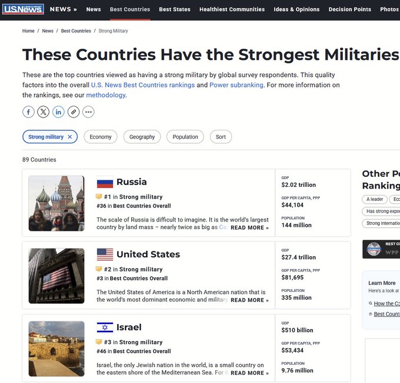Open more sharing options
400x383 pixels.
pos(88,112)
